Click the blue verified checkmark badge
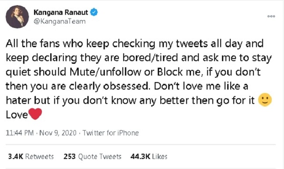The width and height of the screenshot is (284, 169). pos(94,12)
